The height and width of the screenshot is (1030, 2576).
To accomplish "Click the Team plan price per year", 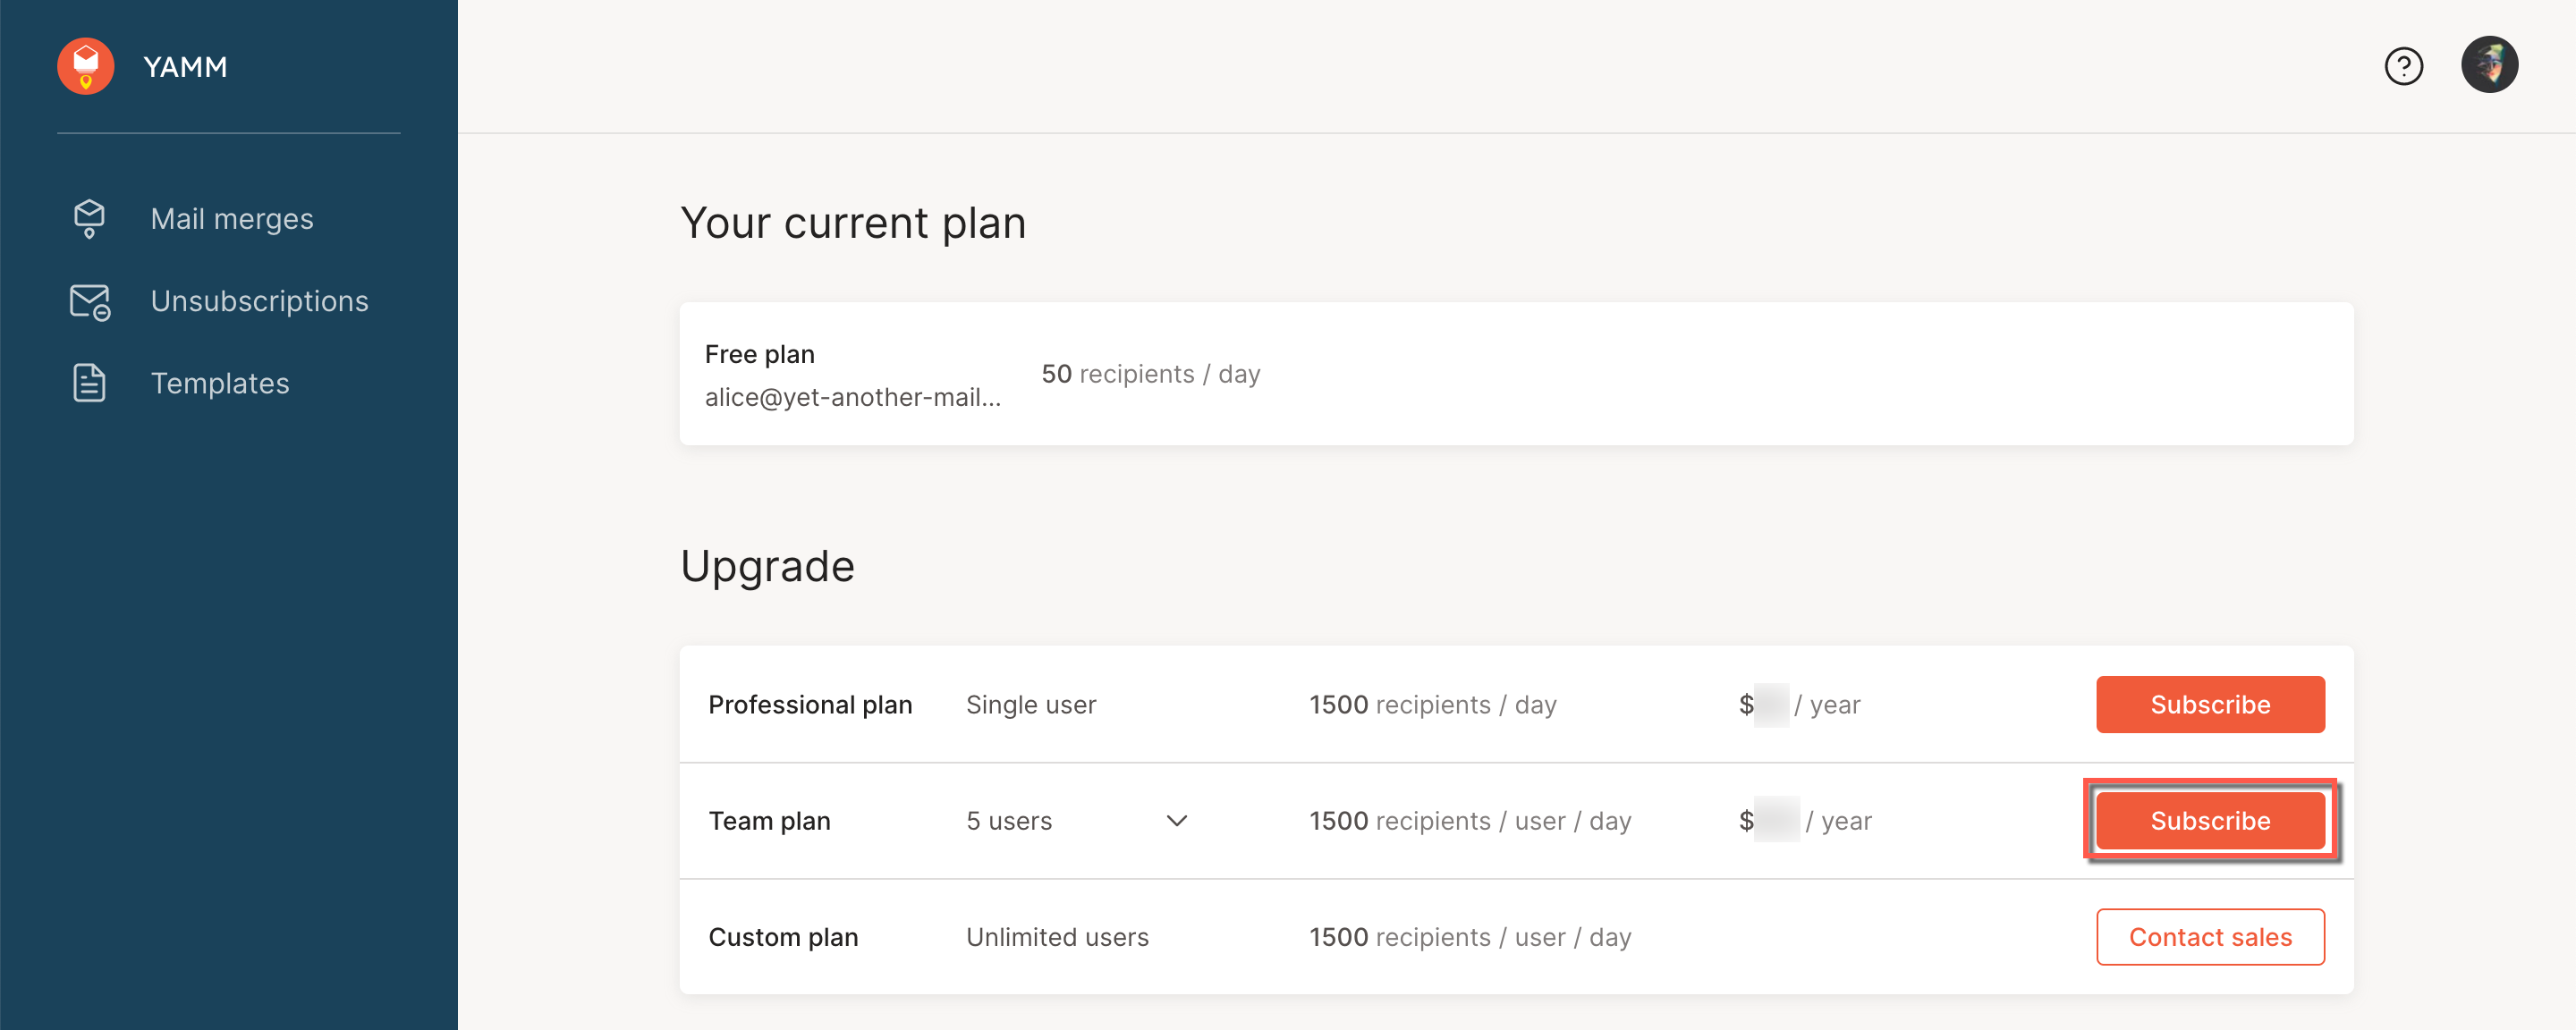I will point(1804,821).
